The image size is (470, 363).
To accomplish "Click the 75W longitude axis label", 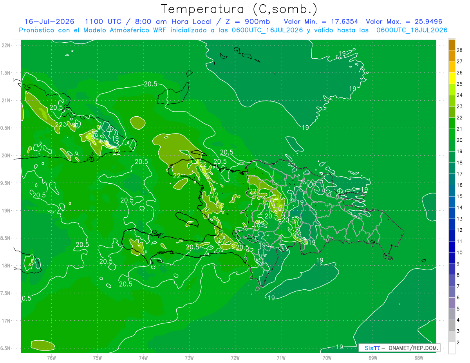I will (x=98, y=358).
